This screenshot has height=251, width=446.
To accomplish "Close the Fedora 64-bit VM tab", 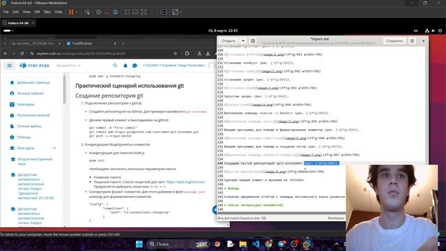I will coord(33,23).
